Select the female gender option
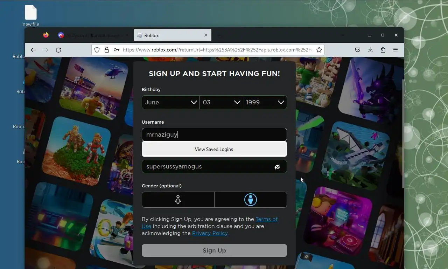The height and width of the screenshot is (269, 448). [x=178, y=200]
